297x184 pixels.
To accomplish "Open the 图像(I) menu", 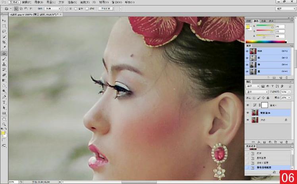I will point(39,2).
